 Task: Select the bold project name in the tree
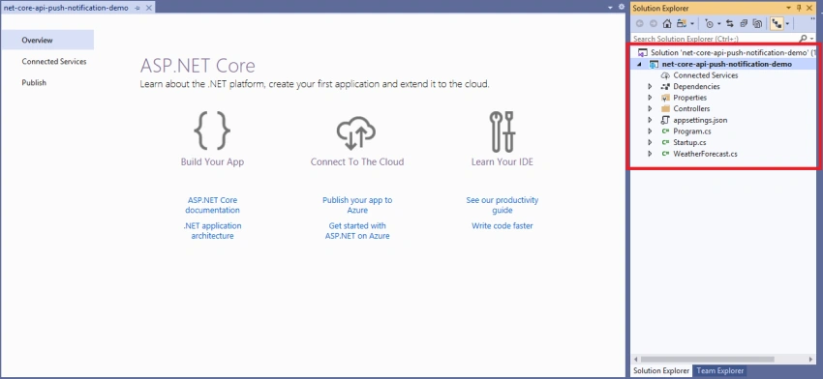[727, 64]
